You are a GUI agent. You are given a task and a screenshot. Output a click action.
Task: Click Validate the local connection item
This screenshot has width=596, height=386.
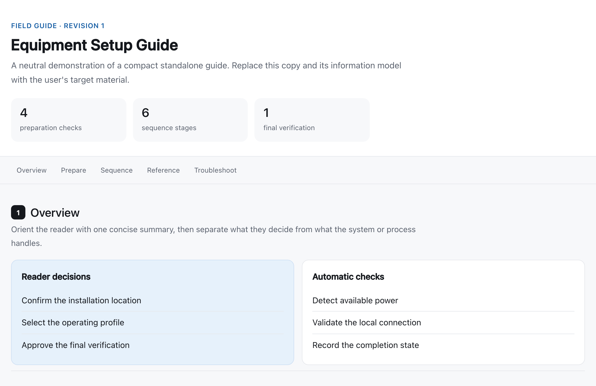(443, 323)
